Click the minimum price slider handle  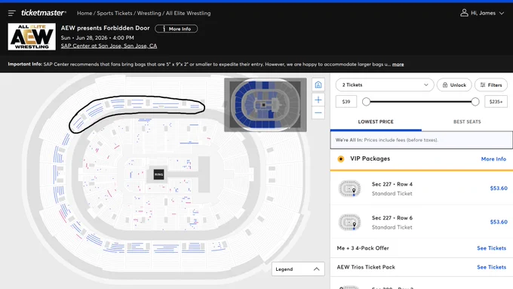(366, 102)
